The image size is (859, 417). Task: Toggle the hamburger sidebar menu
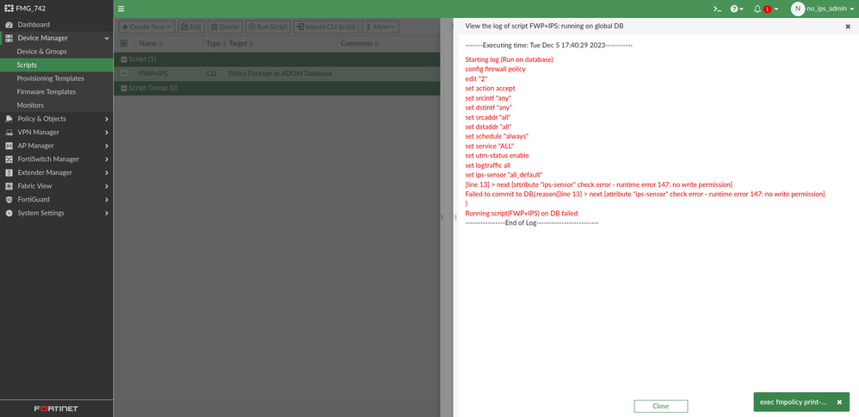pyautogui.click(x=121, y=9)
